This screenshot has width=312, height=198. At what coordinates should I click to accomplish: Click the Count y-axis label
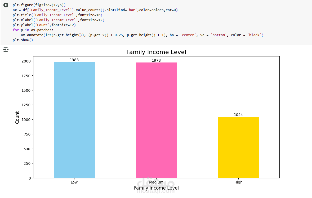pyautogui.click(x=17, y=117)
